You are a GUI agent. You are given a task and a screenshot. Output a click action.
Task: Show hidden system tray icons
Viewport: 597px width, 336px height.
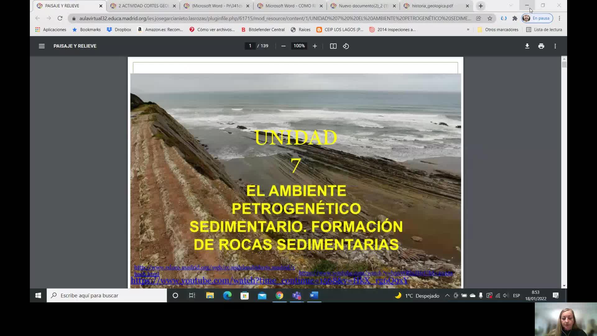click(447, 296)
